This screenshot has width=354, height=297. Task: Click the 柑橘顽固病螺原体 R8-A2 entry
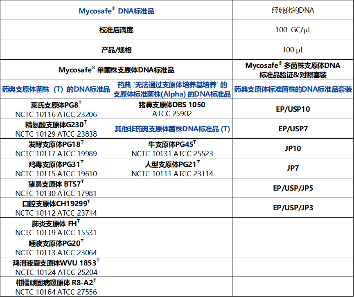coord(56,287)
